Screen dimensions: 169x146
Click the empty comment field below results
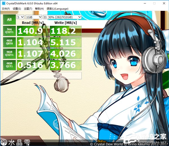click(42, 76)
